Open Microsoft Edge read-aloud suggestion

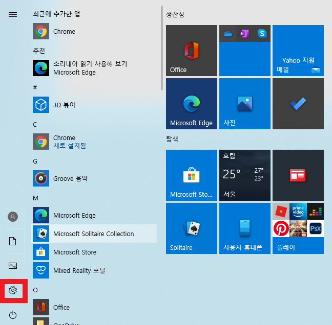tap(94, 68)
